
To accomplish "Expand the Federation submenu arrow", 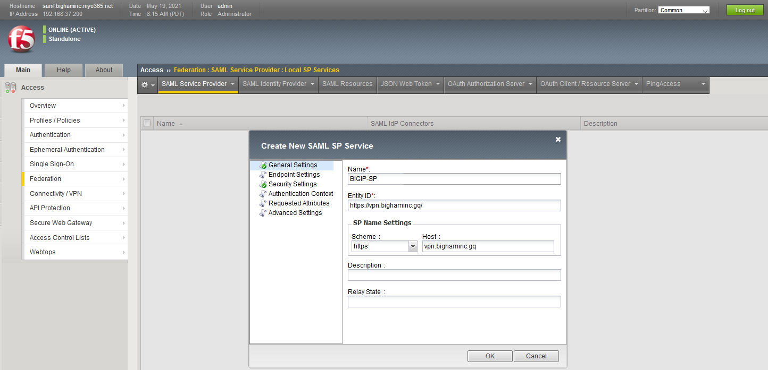I will [123, 179].
